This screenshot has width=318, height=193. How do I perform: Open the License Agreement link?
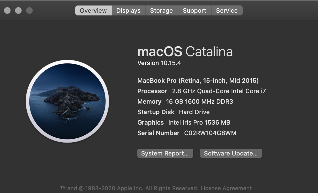click(x=226, y=189)
